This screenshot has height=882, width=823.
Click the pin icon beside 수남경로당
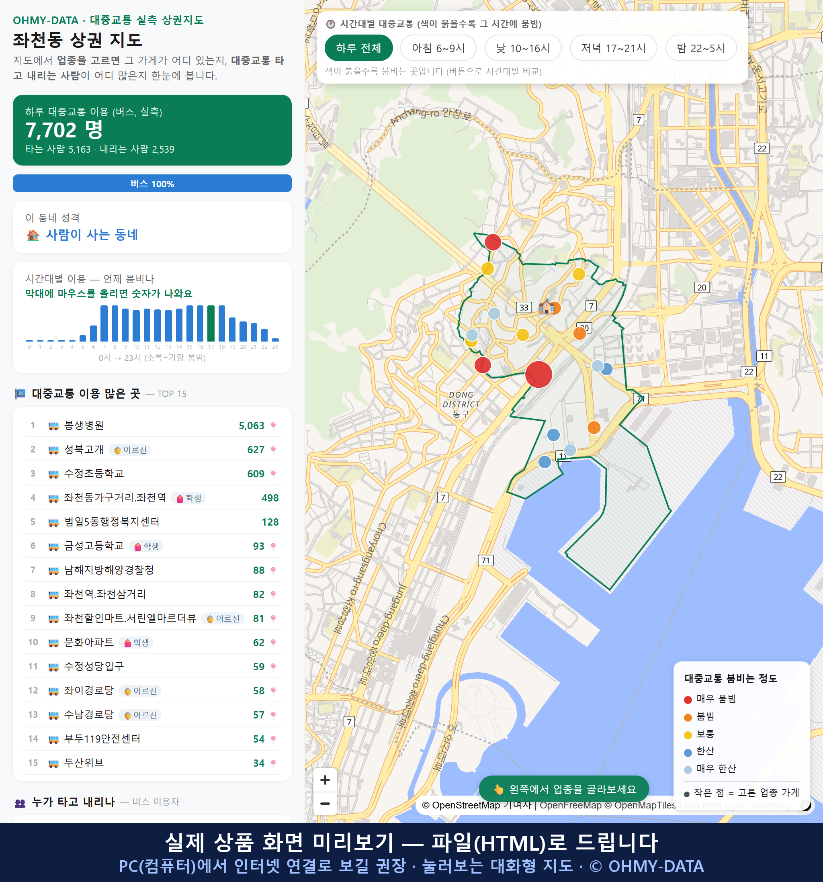tap(273, 715)
